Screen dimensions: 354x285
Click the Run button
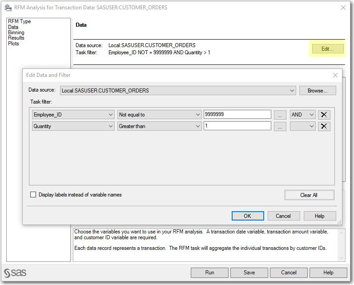pyautogui.click(x=209, y=273)
